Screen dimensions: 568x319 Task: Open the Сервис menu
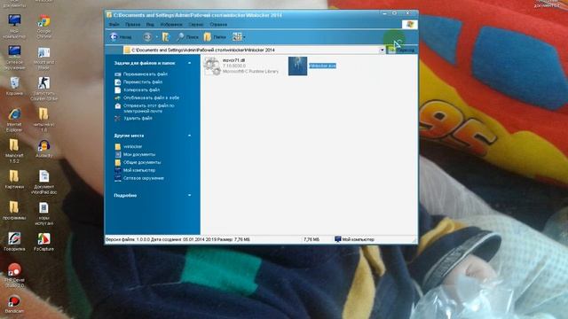coord(195,25)
